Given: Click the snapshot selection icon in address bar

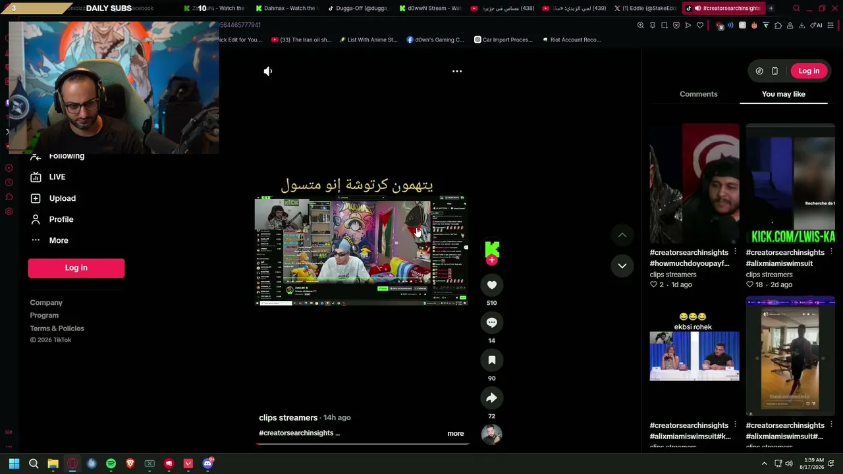Looking at the screenshot, I should pos(665,25).
